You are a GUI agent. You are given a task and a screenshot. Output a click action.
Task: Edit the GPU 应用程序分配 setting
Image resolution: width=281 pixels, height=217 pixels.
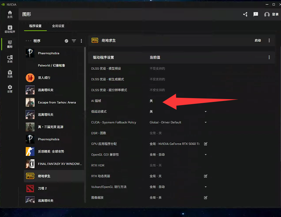(206, 144)
